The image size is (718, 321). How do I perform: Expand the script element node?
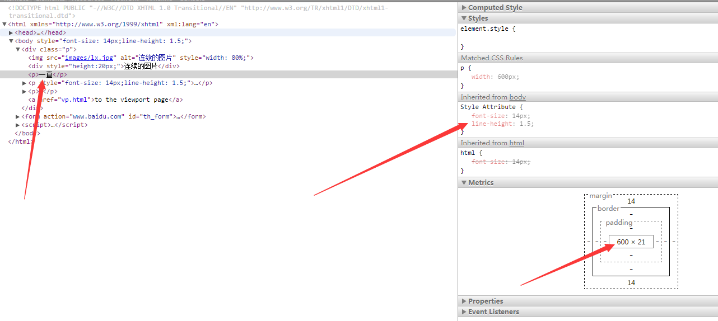coord(18,125)
